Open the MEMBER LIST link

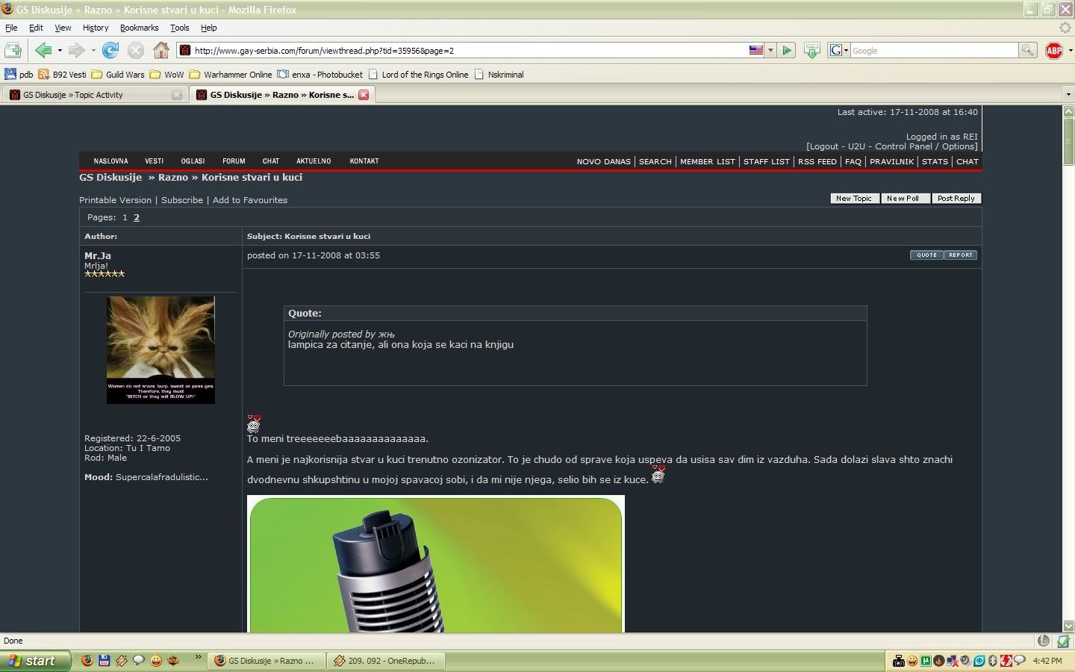[x=708, y=161]
